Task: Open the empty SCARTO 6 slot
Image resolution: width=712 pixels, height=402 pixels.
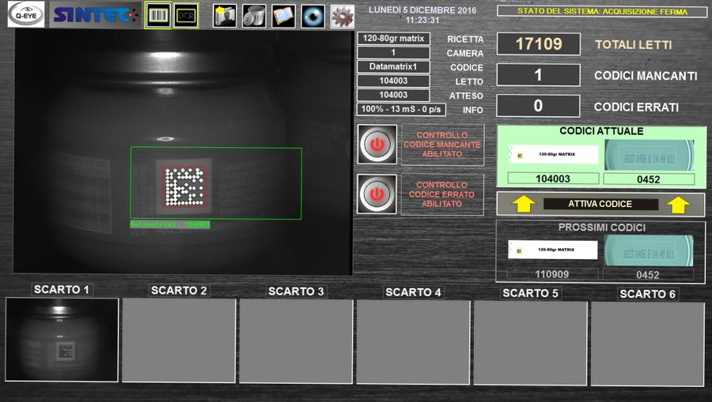Action: 647,344
